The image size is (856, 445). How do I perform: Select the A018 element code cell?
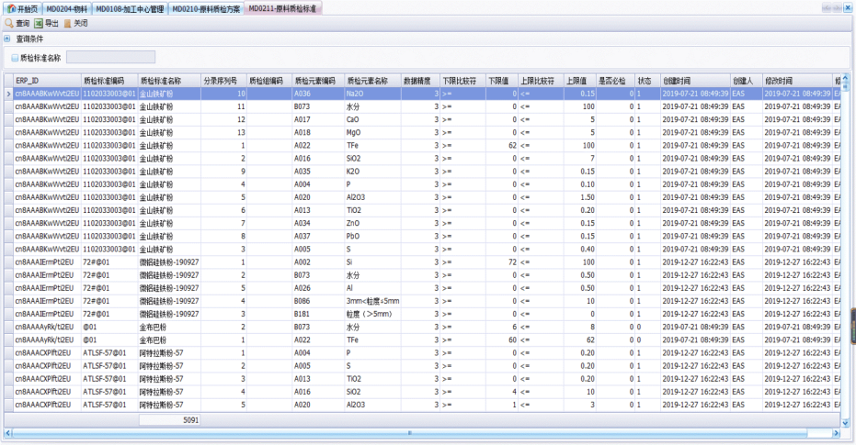[319, 132]
